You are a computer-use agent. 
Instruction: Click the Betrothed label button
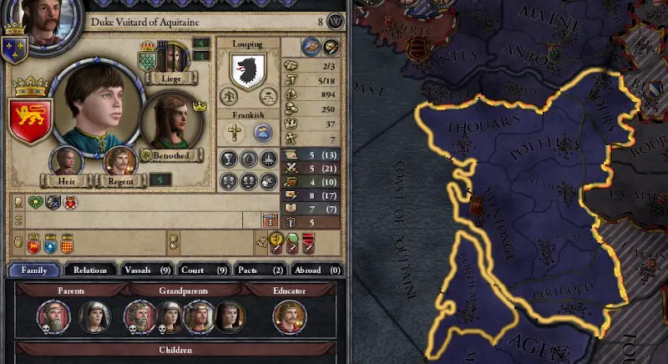pyautogui.click(x=171, y=156)
